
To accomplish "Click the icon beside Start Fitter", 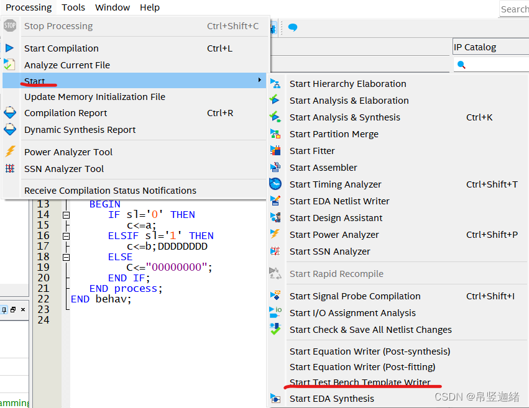I will pyautogui.click(x=275, y=150).
